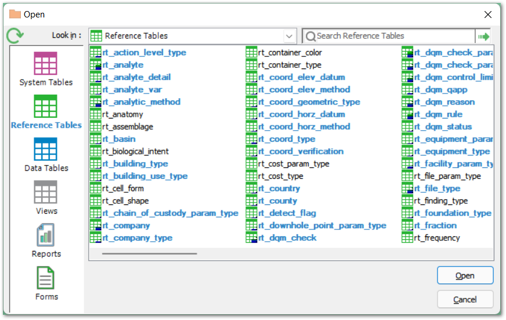Screen dimensions: 506x320
Task: Choose rt_finding_type in the list
Action: tap(441, 201)
